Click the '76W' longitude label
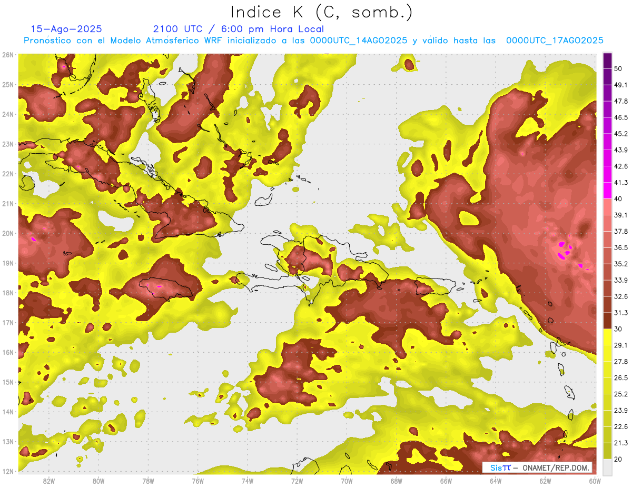The width and height of the screenshot is (632, 488). click(197, 481)
